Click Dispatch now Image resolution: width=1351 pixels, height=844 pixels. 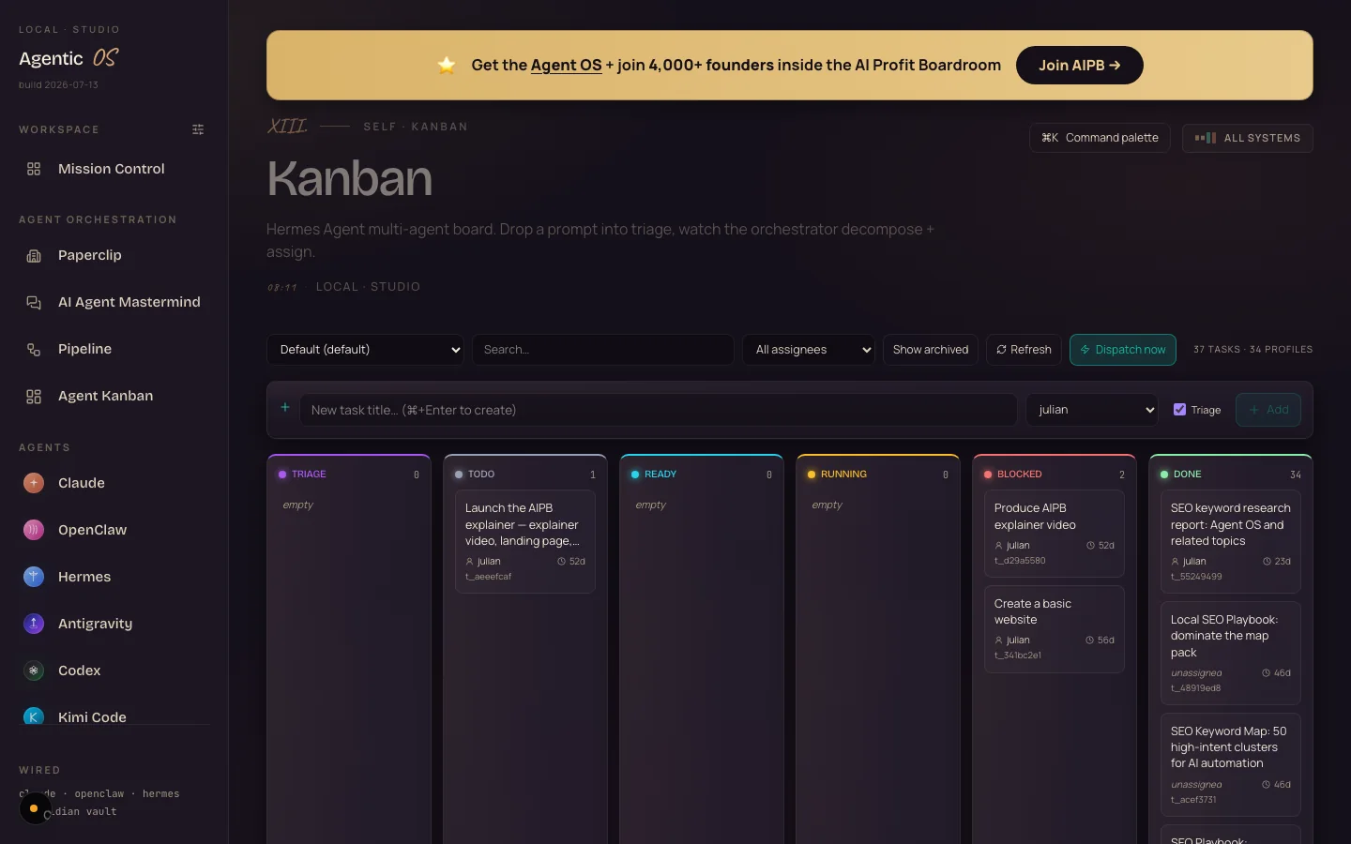point(1122,350)
